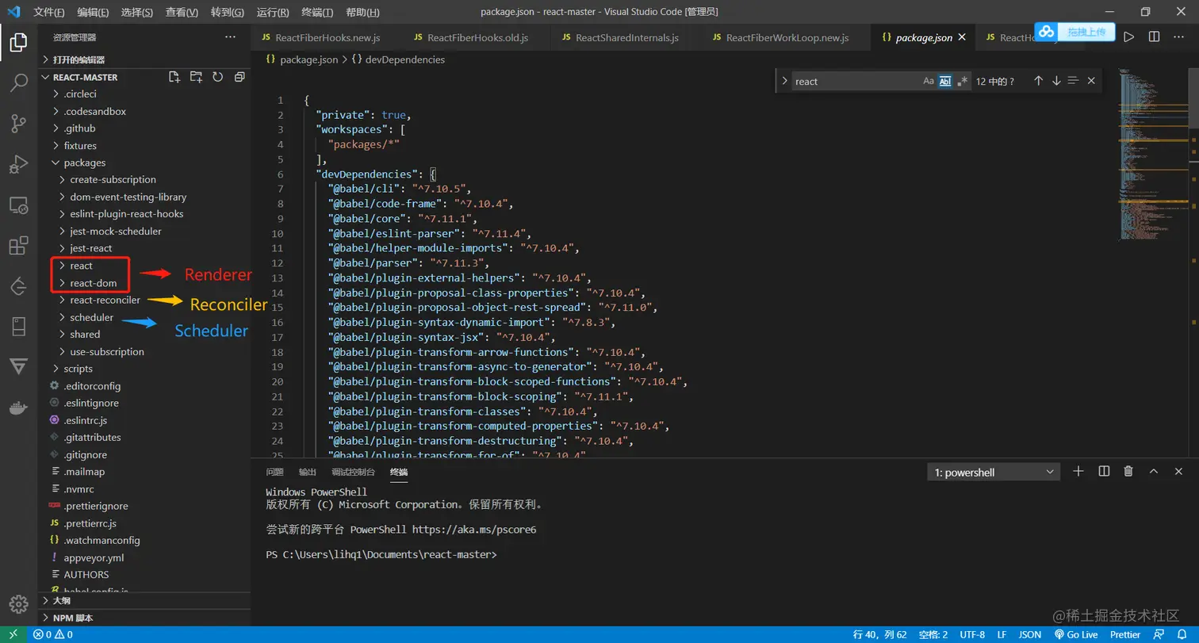This screenshot has width=1199, height=643.
Task: Click the find input containing react
Action: pos(856,81)
